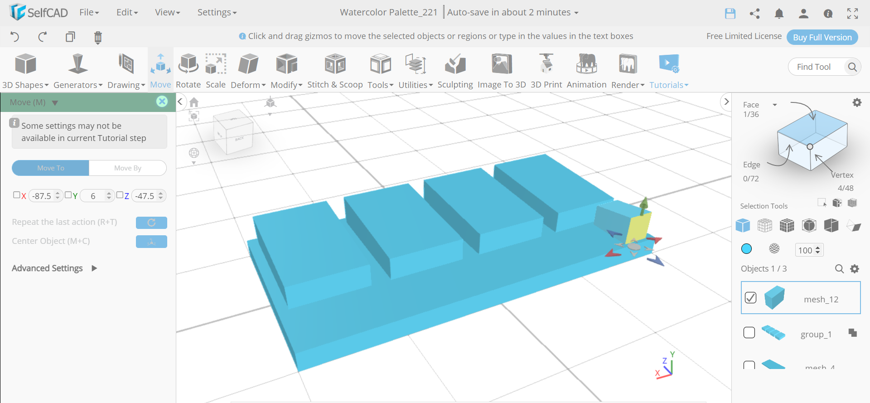Click the green Y axis gizmo arrow

click(x=643, y=205)
